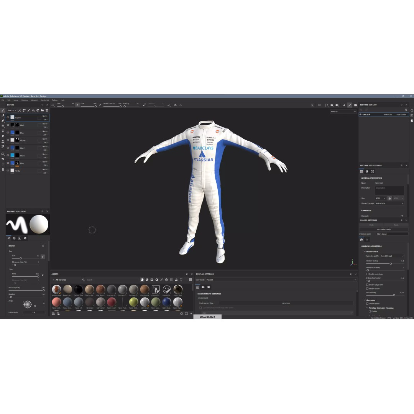414x414 pixels.
Task: Open Display Settings View mode dropdown
Action: (281, 279)
